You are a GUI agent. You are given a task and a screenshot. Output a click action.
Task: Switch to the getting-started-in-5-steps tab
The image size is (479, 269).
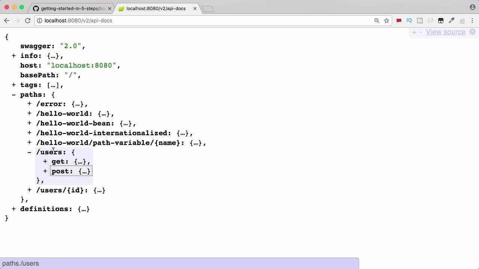71,8
